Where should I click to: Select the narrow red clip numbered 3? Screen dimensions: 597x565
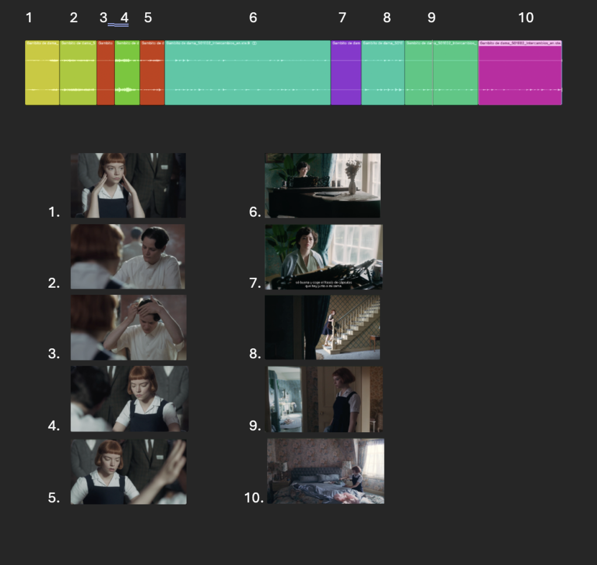(106, 72)
